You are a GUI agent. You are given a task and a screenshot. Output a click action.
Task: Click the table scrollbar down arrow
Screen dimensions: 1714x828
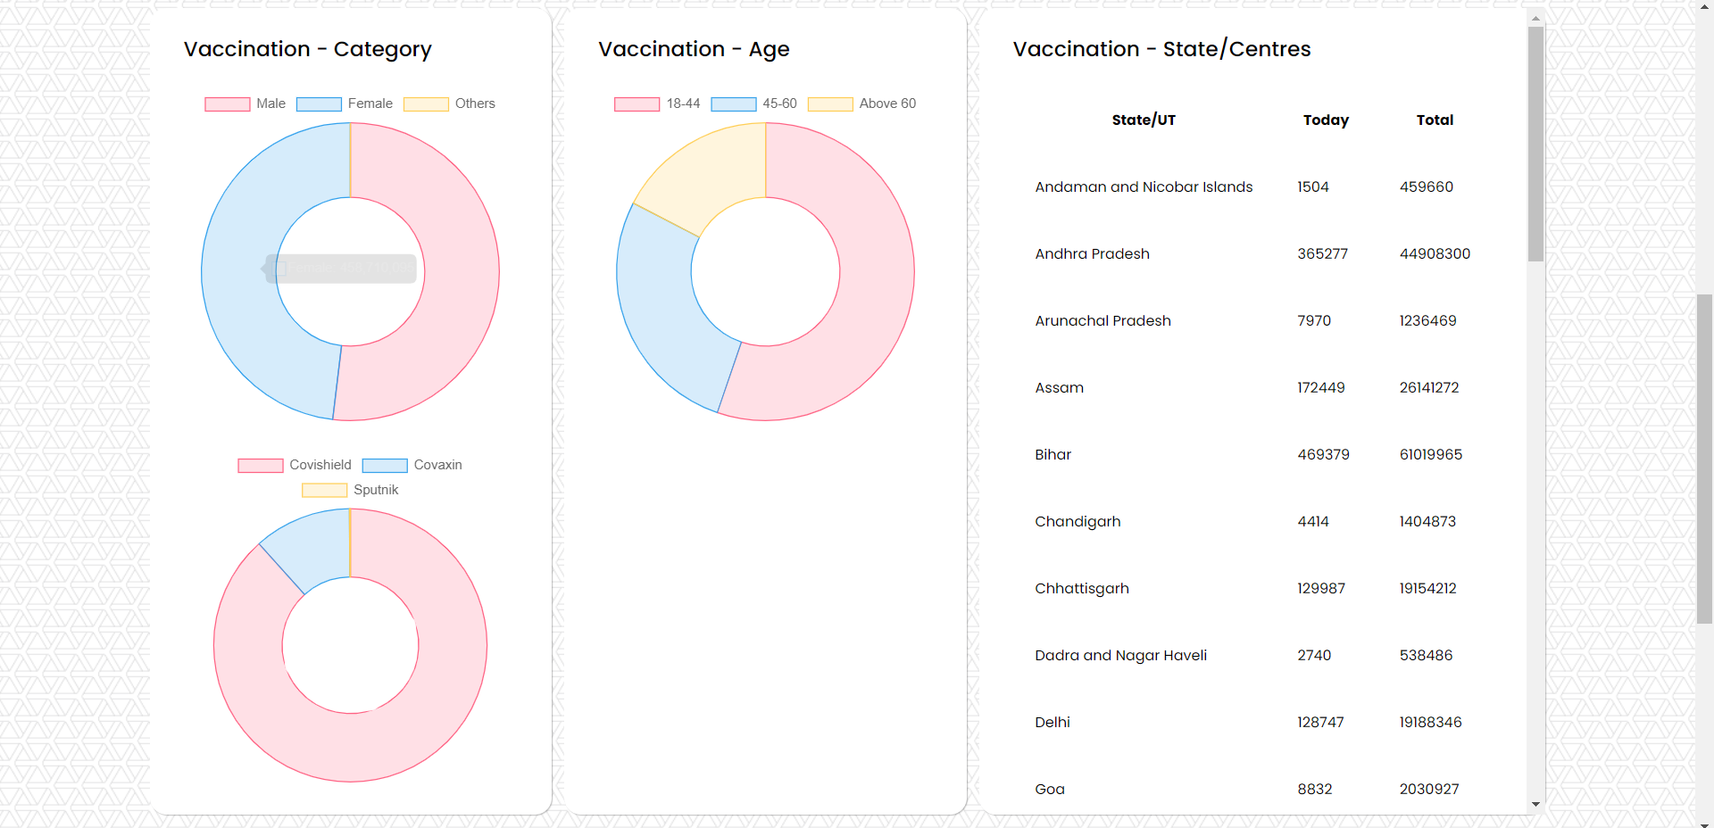point(1535,804)
